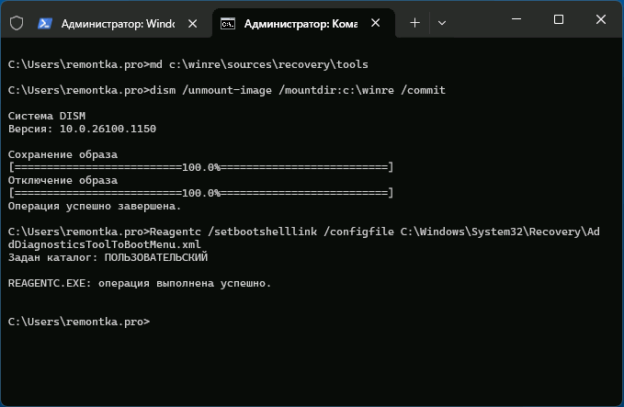Click the 'REAGENTC.EXE: операция выполнена успешно' line
This screenshot has width=624, height=407.
click(x=140, y=283)
